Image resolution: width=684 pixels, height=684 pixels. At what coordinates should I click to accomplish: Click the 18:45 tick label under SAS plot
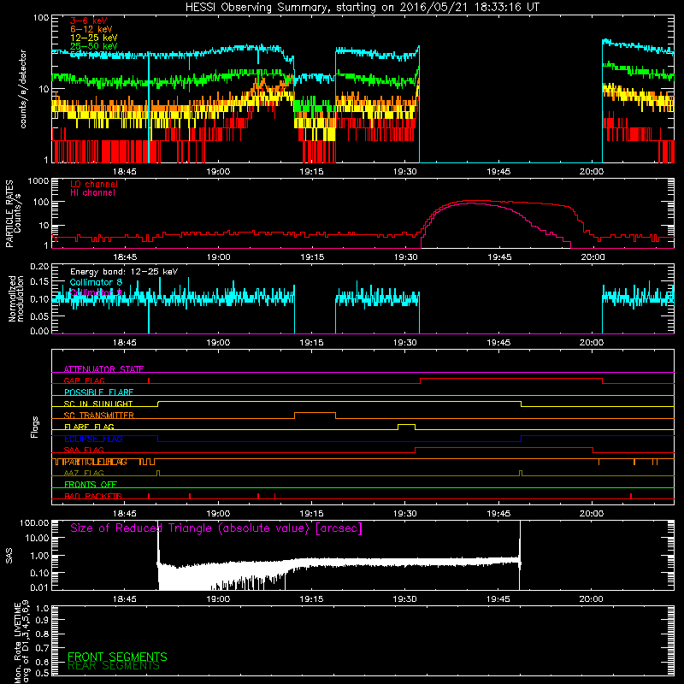(x=125, y=599)
